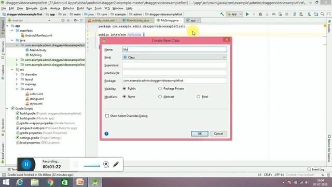Click the Name input field

coord(174,49)
